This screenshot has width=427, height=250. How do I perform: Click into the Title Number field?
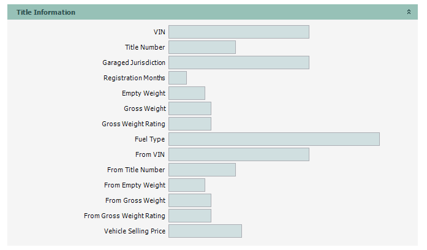[x=202, y=47]
